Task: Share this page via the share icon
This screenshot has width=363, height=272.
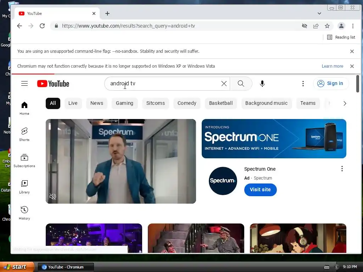Action: click(x=316, y=26)
